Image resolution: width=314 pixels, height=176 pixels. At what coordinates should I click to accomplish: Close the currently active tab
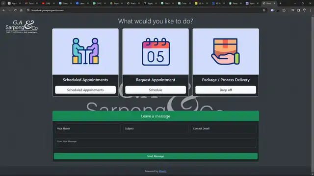point(275,3)
